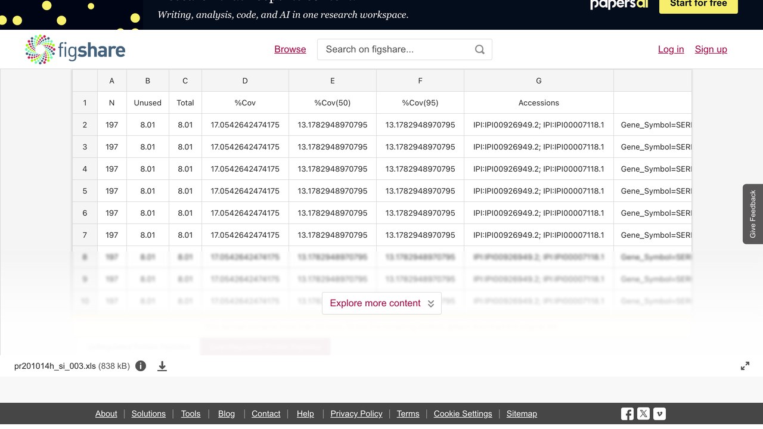Image resolution: width=763 pixels, height=429 pixels.
Task: Open figshare Vimeo icon
Action: 659,414
